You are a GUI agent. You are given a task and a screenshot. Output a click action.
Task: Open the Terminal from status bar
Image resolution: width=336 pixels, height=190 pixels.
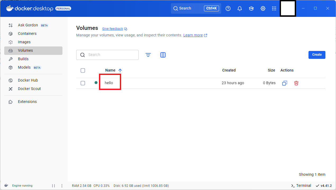point(301,186)
